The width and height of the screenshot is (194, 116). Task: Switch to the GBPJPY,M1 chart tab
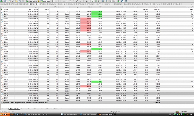(x=81, y=4)
